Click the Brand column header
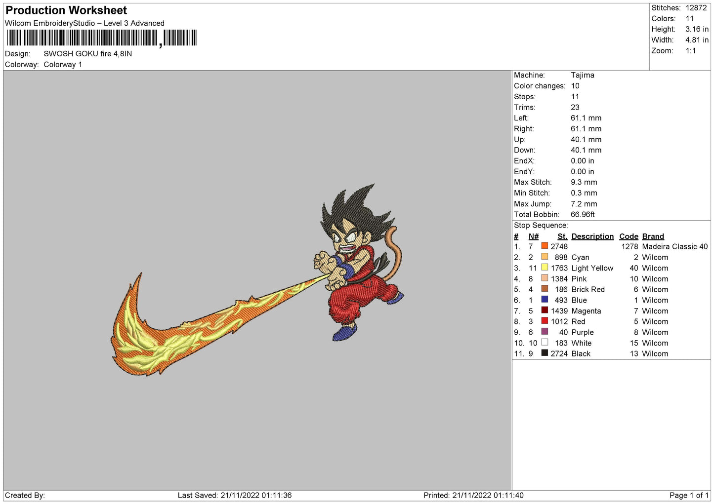Screen dimensions: 714x504 [x=653, y=236]
